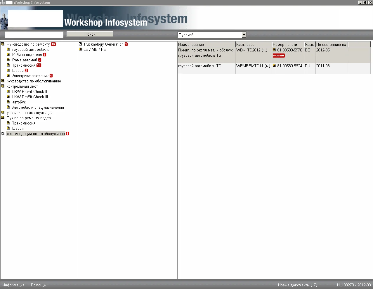This screenshot has width=373, height=289.
Task: Click the 2012-05 date cell
Action: [x=323, y=50]
